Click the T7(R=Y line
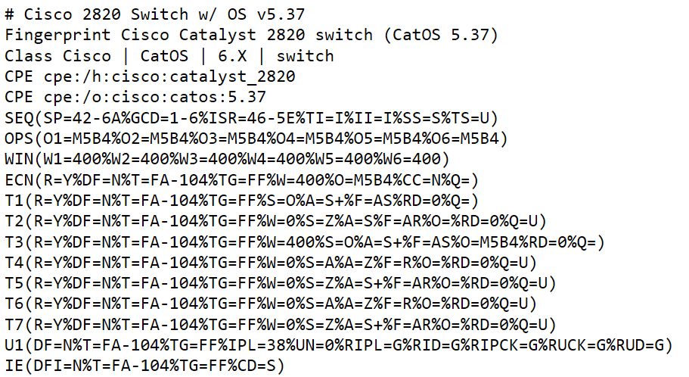 (x=281, y=325)
